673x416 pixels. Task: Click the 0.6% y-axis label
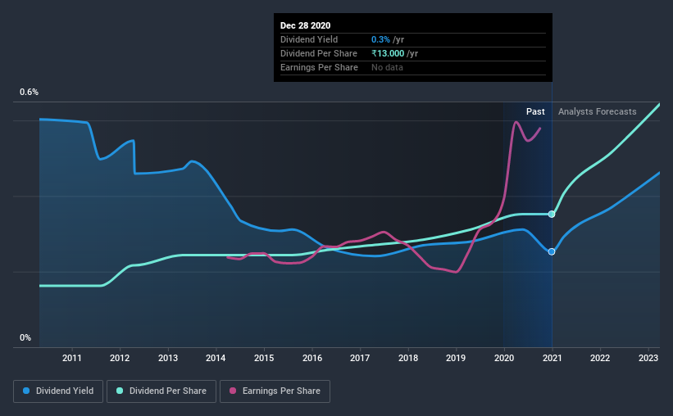(29, 93)
